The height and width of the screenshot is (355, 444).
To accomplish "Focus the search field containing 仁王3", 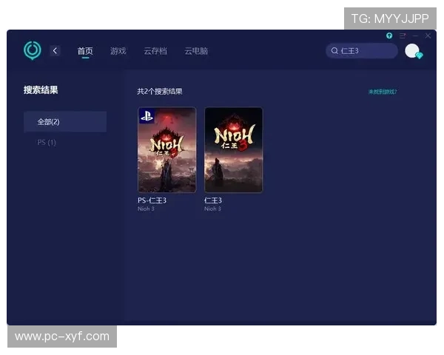I will point(362,51).
